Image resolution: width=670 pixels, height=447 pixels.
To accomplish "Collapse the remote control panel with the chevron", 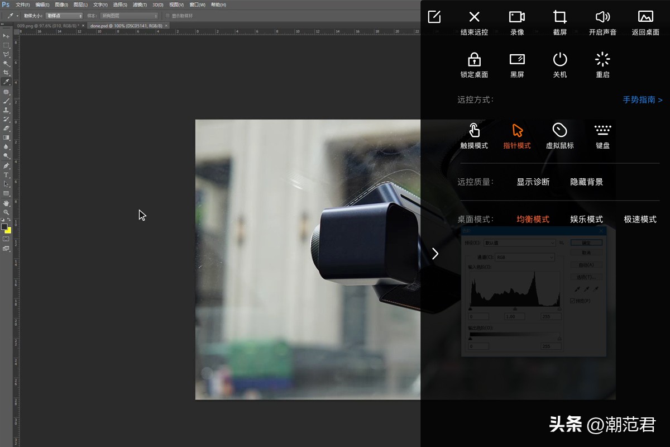I will 435,253.
